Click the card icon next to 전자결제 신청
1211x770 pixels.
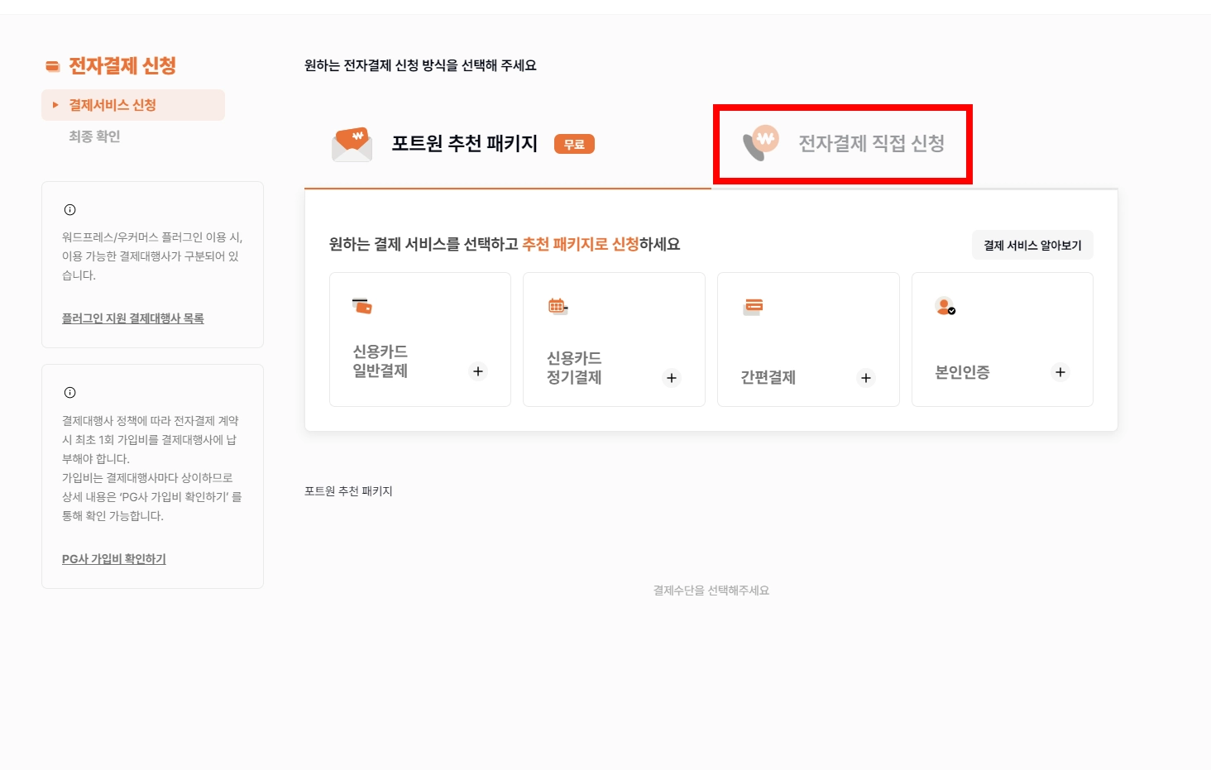coord(53,66)
